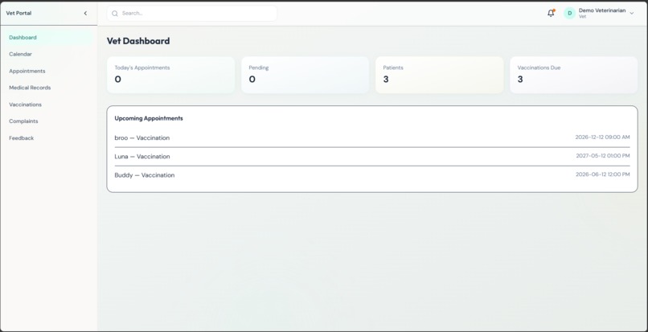Click the Upcoming Appointments heading

149,118
